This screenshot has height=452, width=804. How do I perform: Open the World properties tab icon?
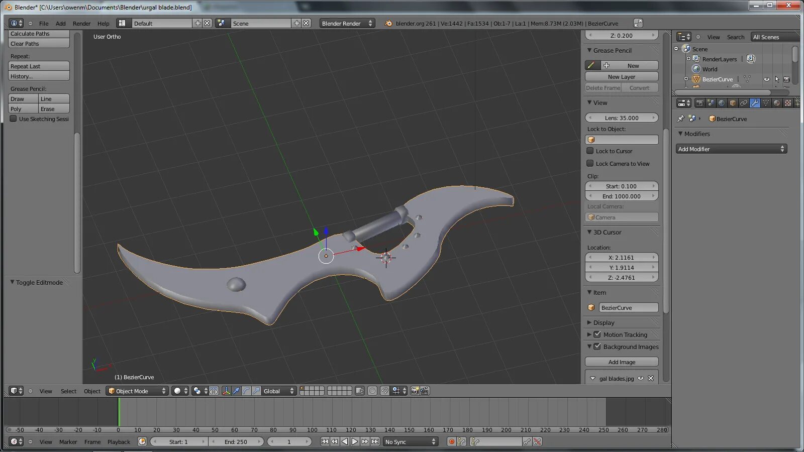pos(722,103)
